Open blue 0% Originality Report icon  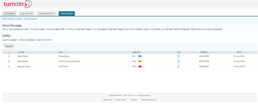(140, 56)
